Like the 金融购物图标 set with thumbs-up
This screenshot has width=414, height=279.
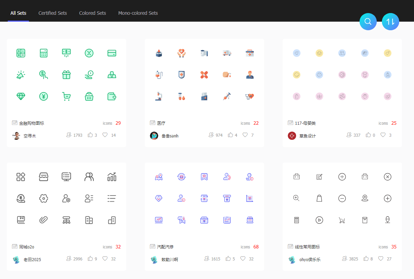pos(90,135)
